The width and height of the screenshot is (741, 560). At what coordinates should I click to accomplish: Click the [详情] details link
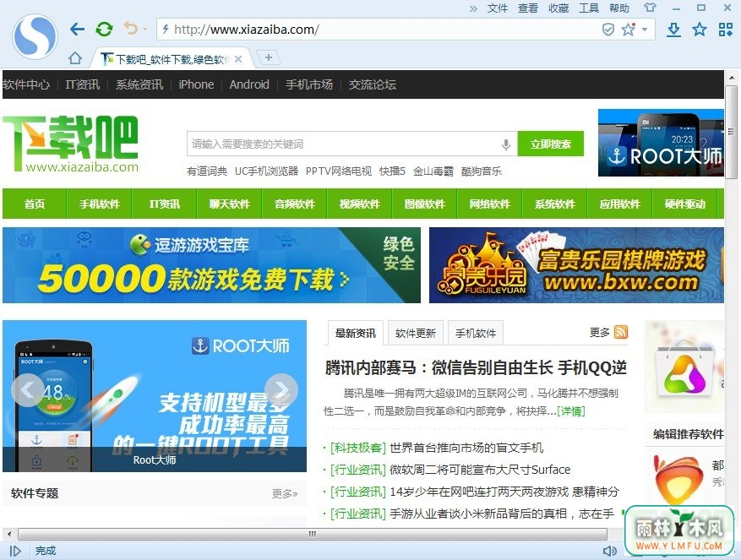[571, 411]
